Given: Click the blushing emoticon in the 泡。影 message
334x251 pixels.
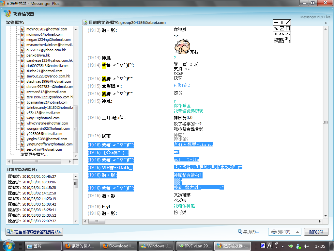Looking at the screenshot, I should tap(182, 46).
